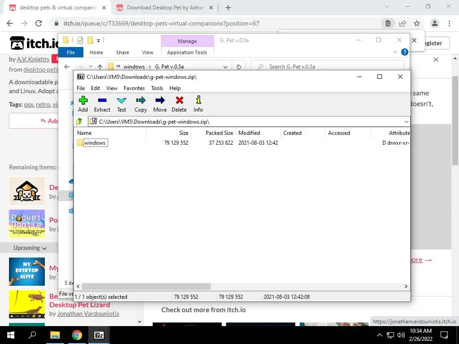
Task: Open 7-Zip Tools menu
Action: [x=157, y=88]
